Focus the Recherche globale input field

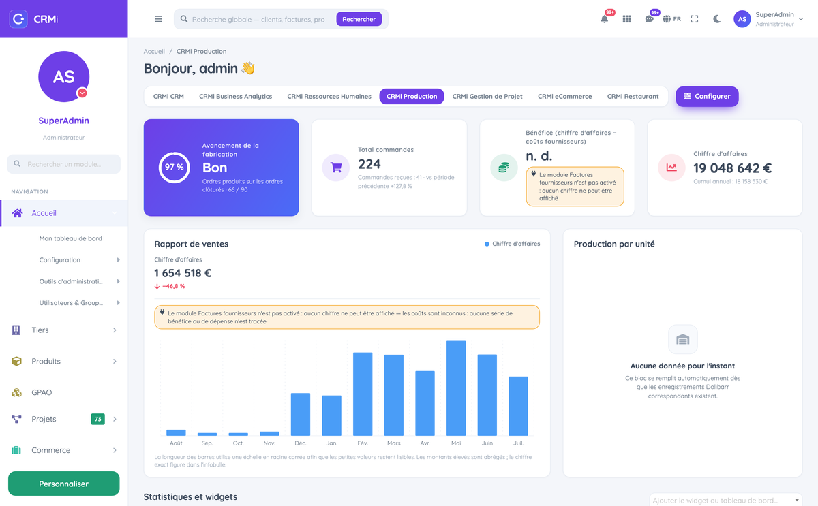(258, 20)
